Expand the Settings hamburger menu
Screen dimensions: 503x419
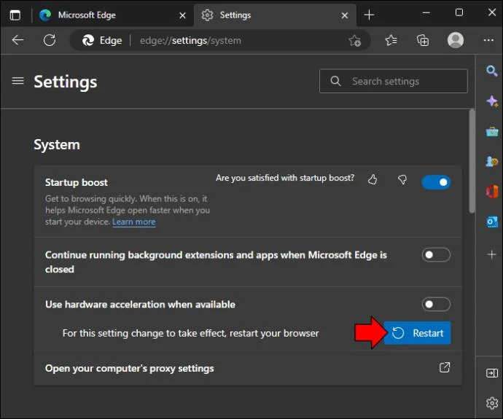pos(17,81)
